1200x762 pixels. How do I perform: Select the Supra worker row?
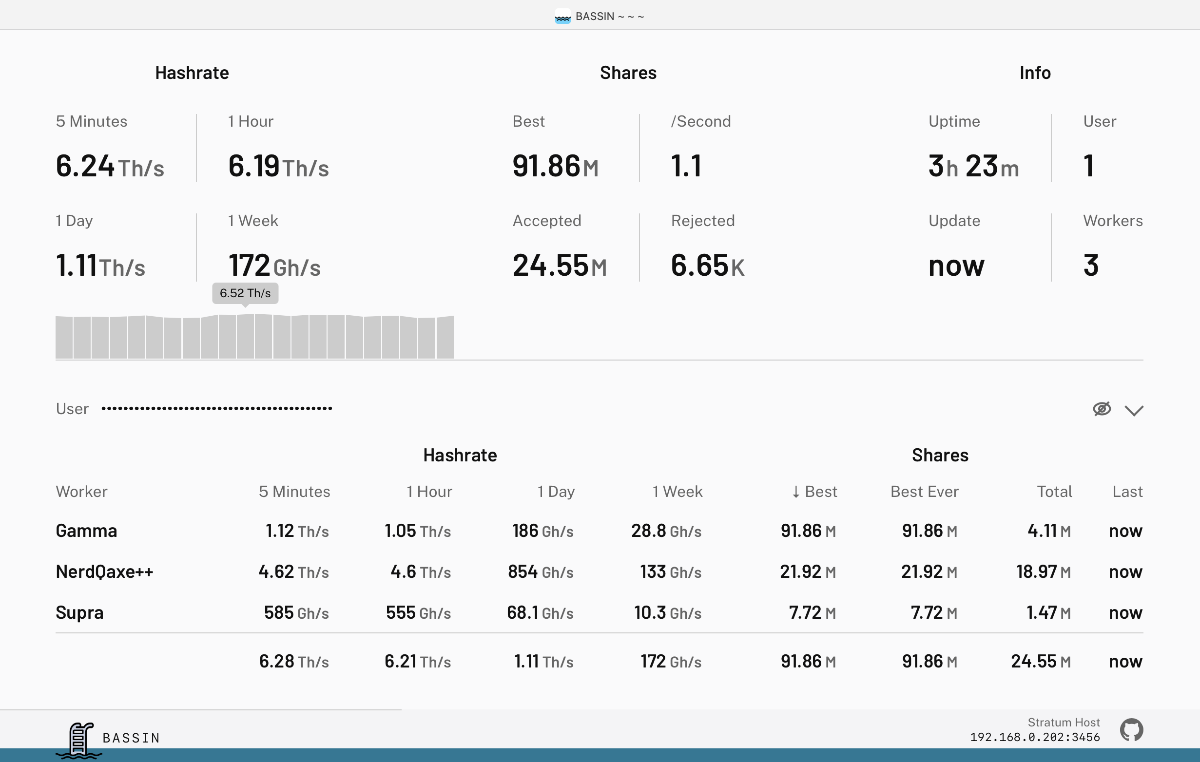(80, 612)
